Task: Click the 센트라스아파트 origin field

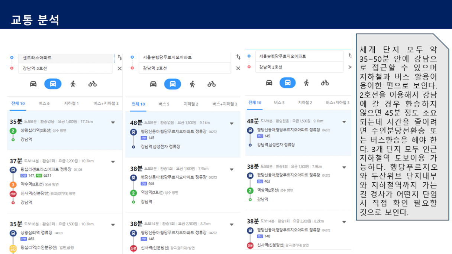Action: pos(66,58)
